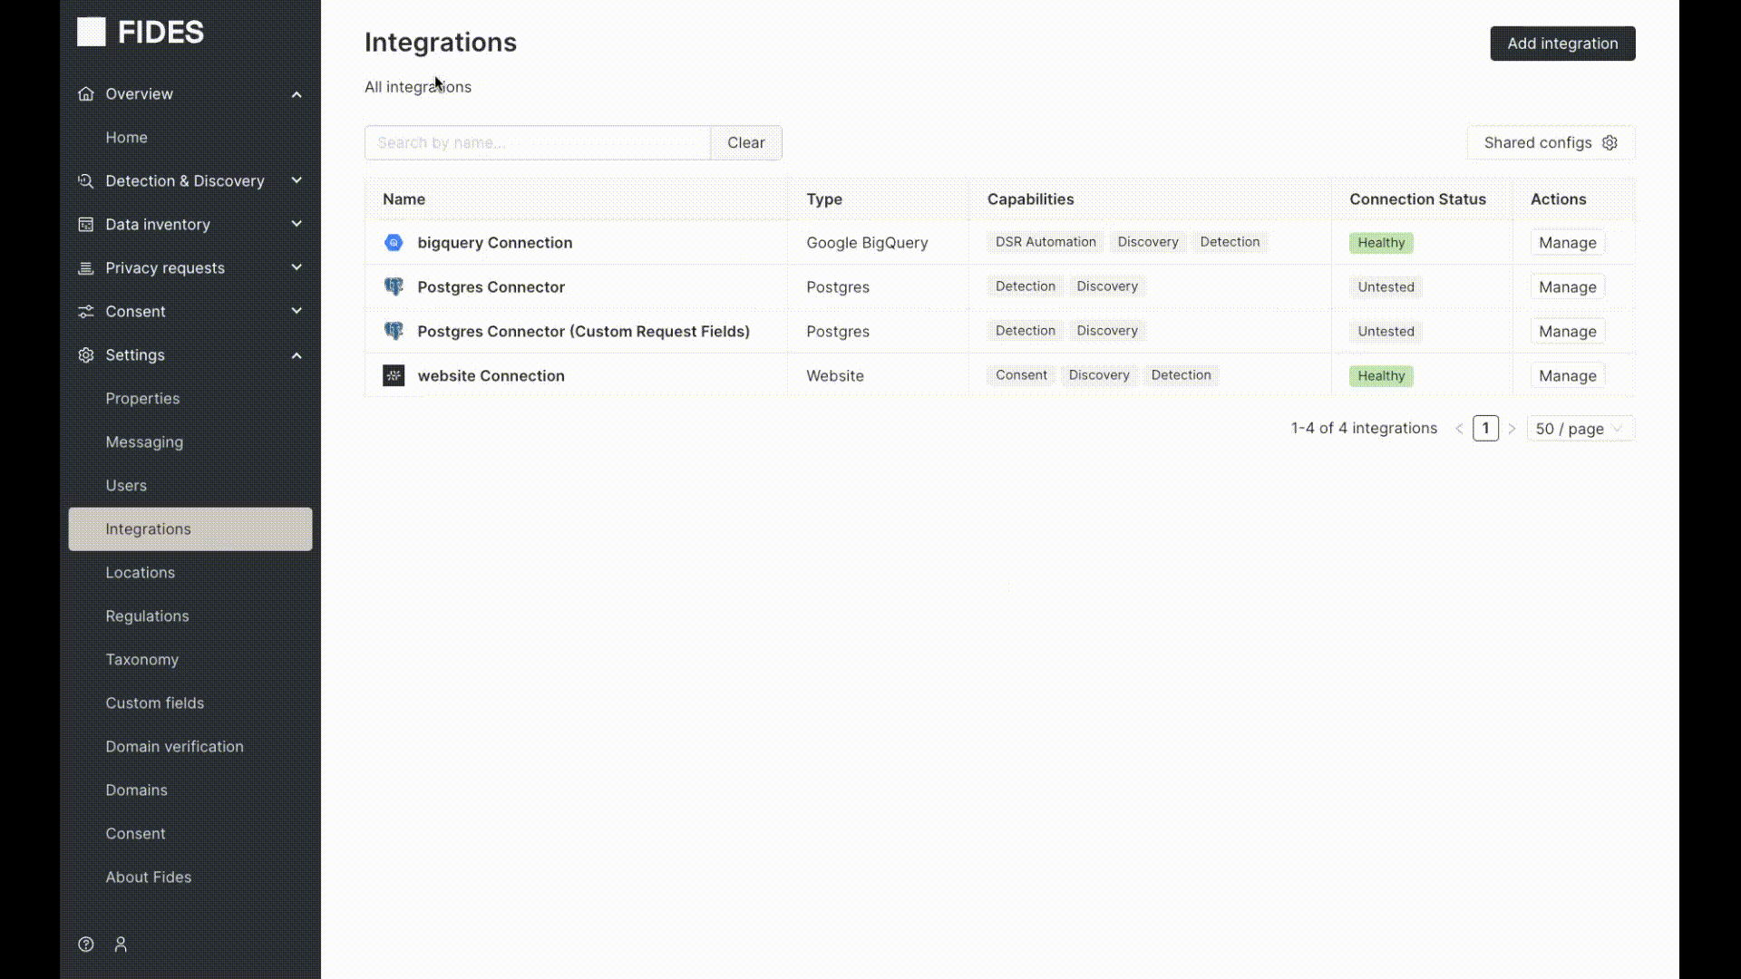Go to next page arrow
The width and height of the screenshot is (1741, 979).
coord(1512,429)
